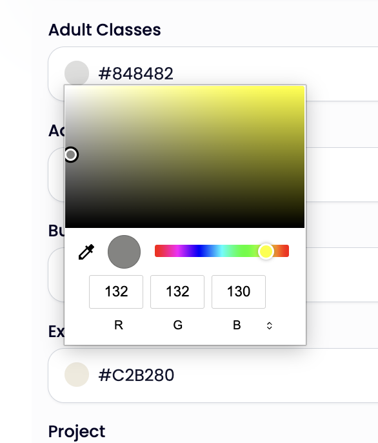
Task: Toggle color format with up-down arrows
Action: click(270, 325)
